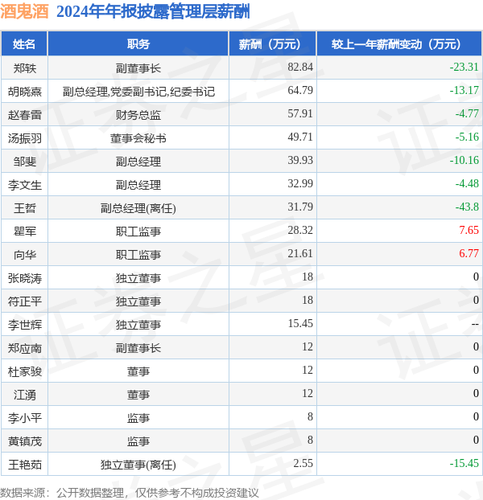The width and height of the screenshot is (483, 500).
Task: Click the 酒鬼酒 title text
Action: tap(24, 12)
